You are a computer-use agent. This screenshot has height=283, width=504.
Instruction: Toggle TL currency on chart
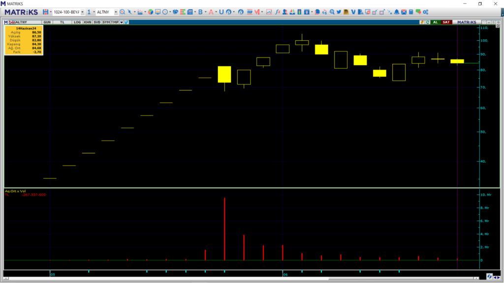point(62,22)
